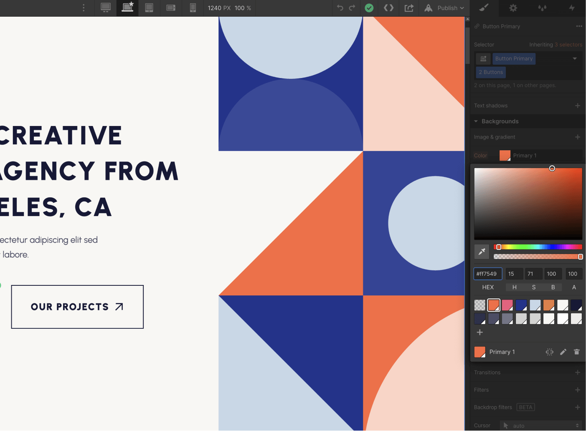The image size is (586, 431).
Task: Delete the Primary 1 swatch
Action: click(x=577, y=352)
